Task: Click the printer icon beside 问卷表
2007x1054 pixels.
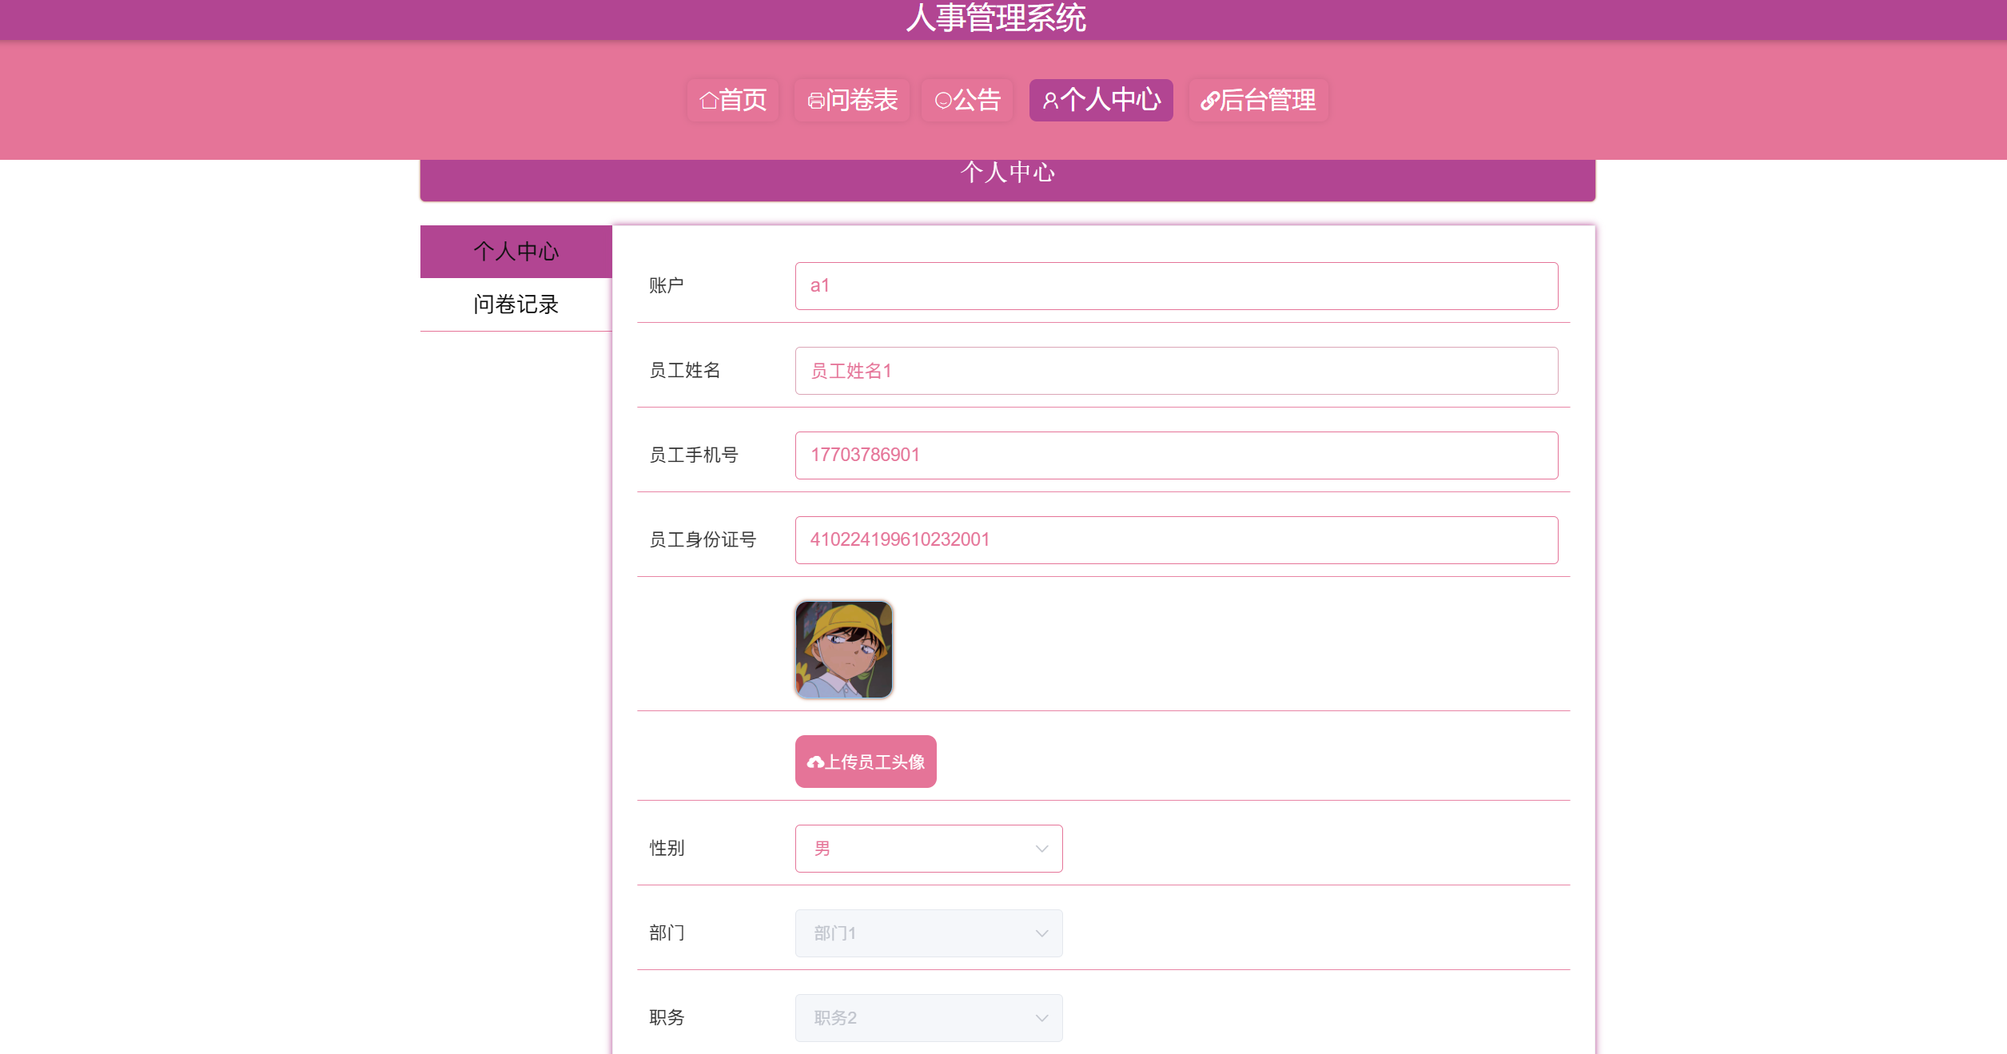Action: click(x=815, y=101)
